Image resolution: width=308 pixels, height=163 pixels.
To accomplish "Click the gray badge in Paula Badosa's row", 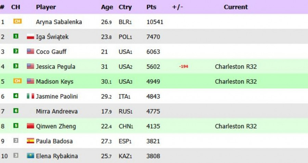I will tap(16, 141).
